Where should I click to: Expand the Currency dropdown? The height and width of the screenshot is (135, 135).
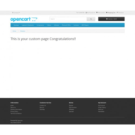coord(16,13)
